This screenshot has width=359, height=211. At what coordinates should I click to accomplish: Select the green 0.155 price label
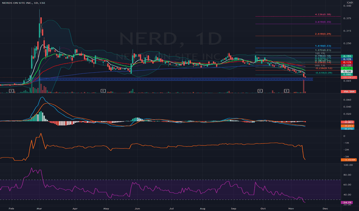(x=347, y=56)
